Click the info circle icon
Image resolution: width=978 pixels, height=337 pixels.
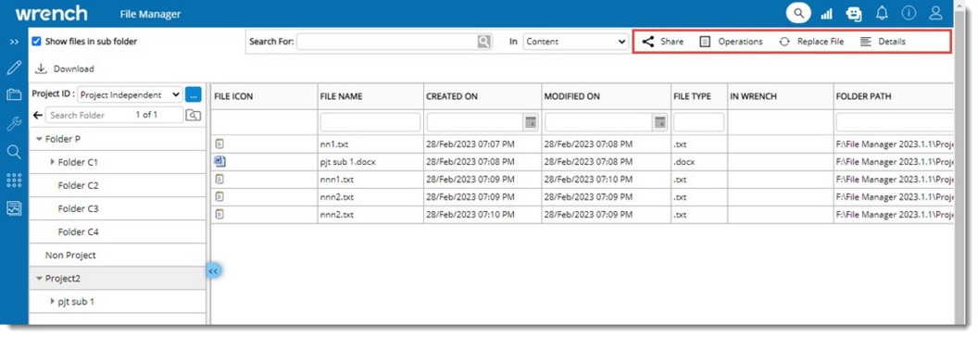(x=909, y=13)
